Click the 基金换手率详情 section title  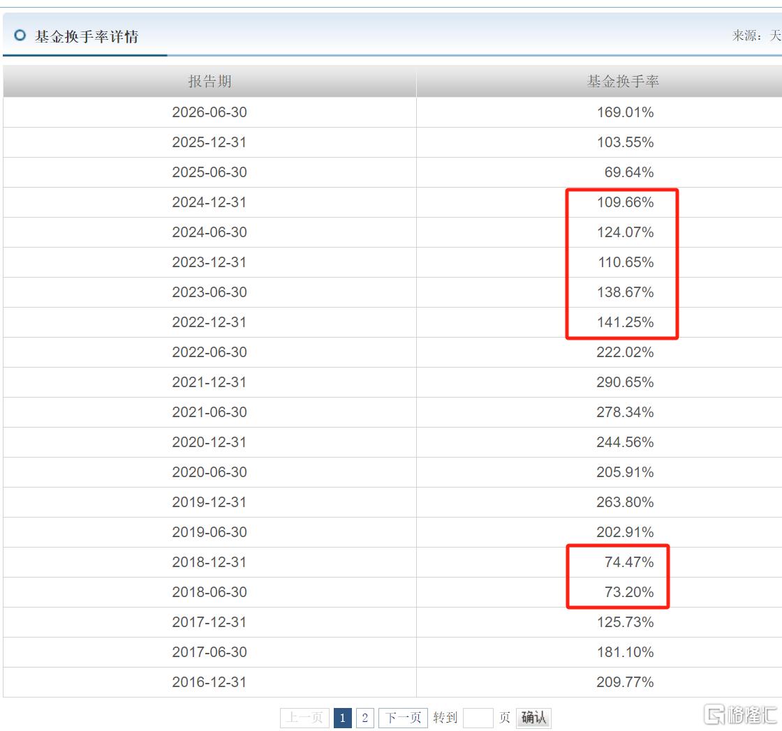87,36
